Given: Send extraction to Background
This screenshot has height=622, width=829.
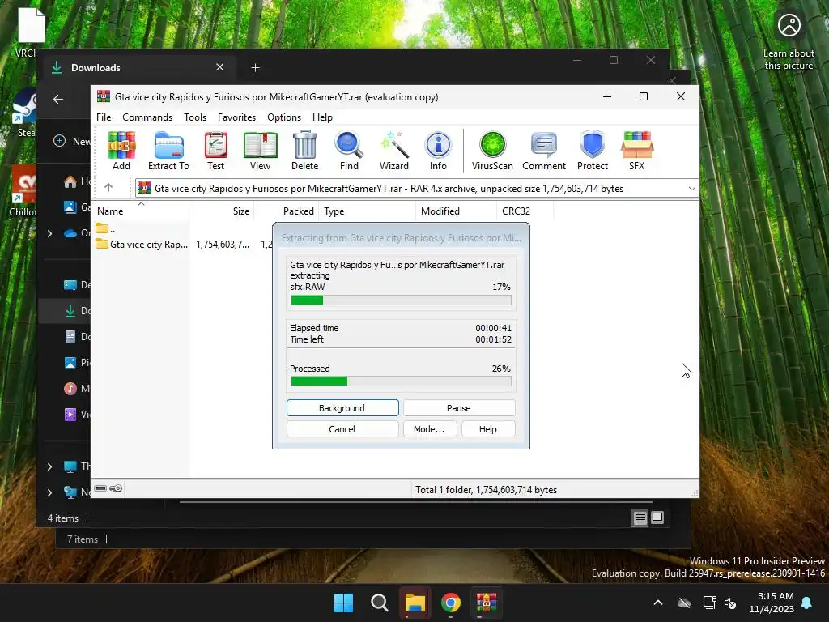Looking at the screenshot, I should point(342,408).
